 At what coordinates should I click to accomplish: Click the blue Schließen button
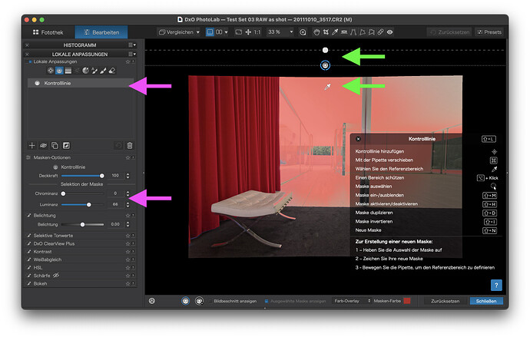(485, 301)
